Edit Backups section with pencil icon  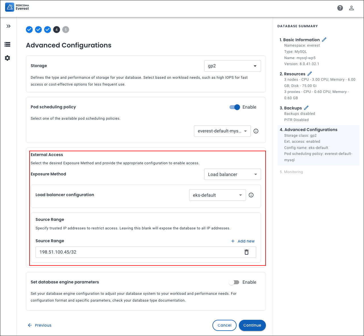(306, 108)
